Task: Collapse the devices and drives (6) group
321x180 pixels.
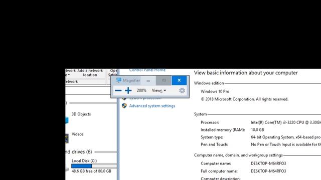Action: 79,152
